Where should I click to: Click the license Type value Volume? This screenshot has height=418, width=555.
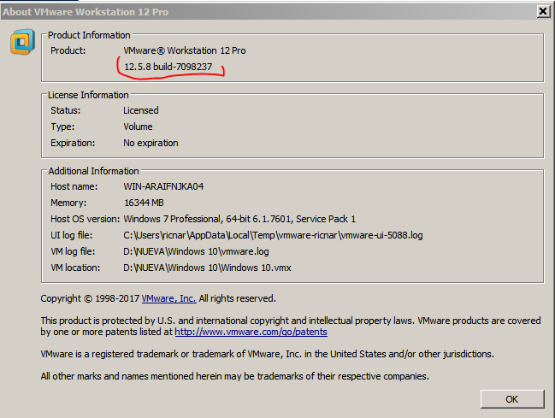click(x=139, y=127)
